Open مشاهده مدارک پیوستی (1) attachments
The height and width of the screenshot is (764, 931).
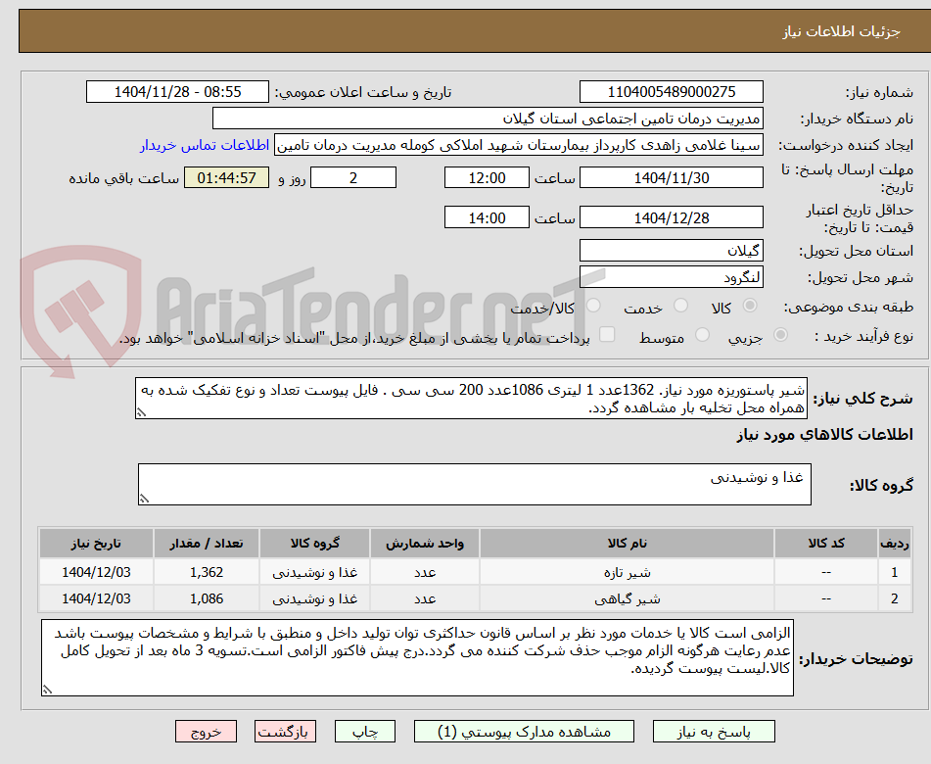(524, 732)
